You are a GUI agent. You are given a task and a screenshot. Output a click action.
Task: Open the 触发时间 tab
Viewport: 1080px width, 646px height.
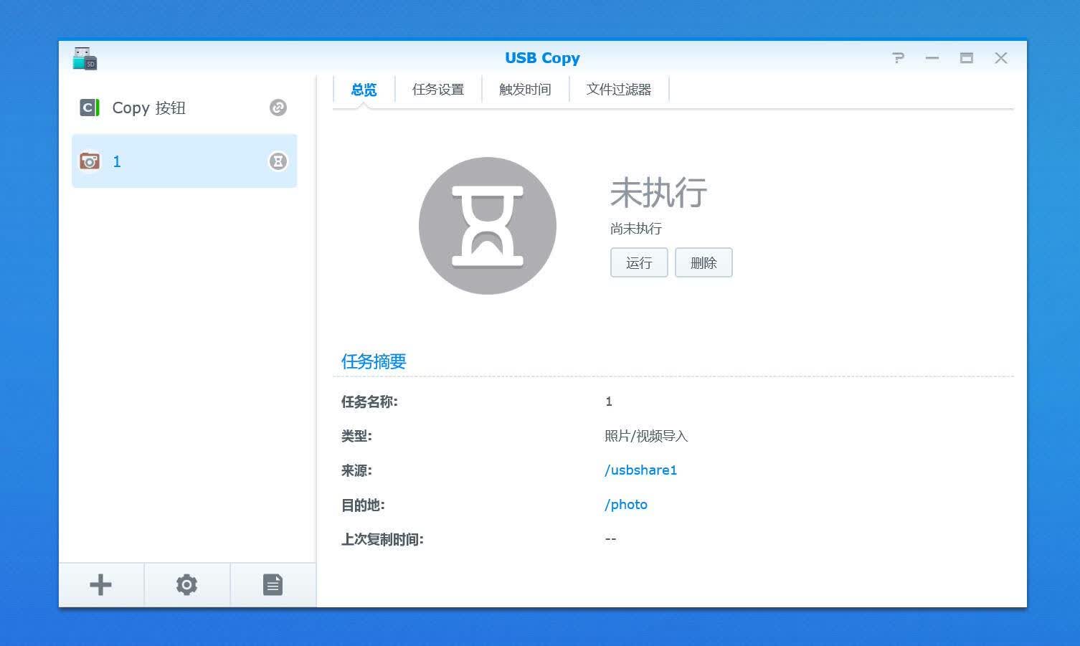point(525,90)
